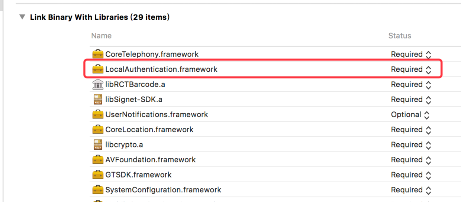Change status of libcrypto.a via stepper arrows
This screenshot has height=202, width=461.
click(x=428, y=145)
